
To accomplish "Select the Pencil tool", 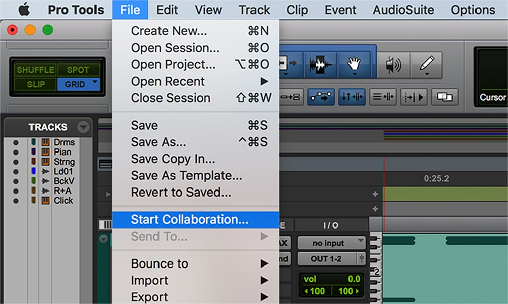I will 426,64.
